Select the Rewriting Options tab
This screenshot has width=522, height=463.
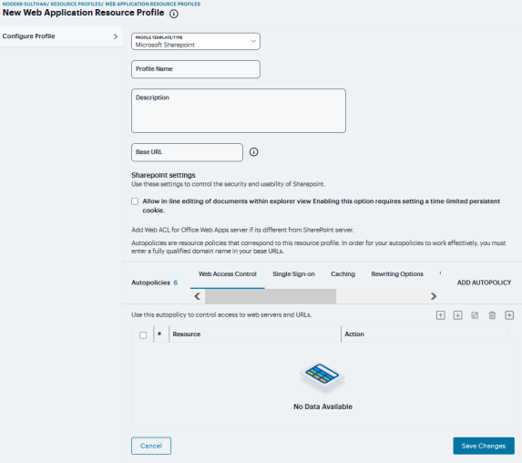click(397, 274)
